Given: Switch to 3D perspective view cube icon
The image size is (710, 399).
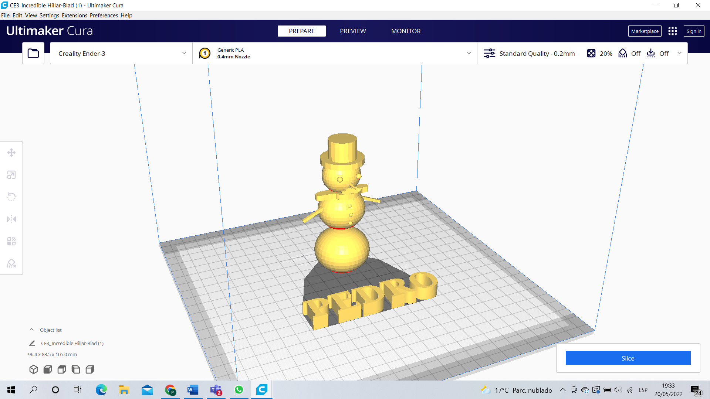Looking at the screenshot, I should [x=34, y=369].
